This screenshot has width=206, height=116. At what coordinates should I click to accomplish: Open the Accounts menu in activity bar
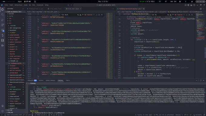[2, 106]
